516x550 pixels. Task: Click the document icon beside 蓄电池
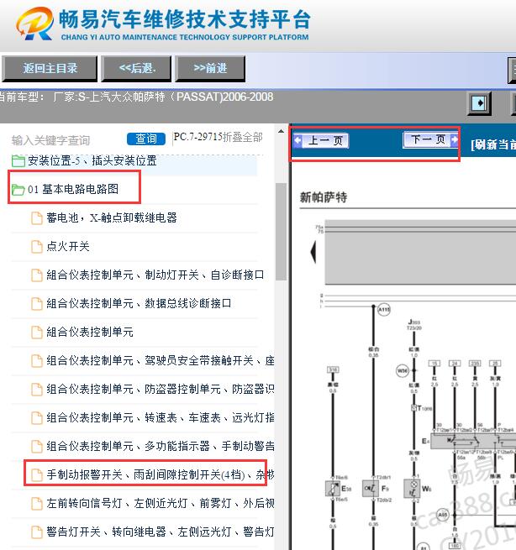37,217
